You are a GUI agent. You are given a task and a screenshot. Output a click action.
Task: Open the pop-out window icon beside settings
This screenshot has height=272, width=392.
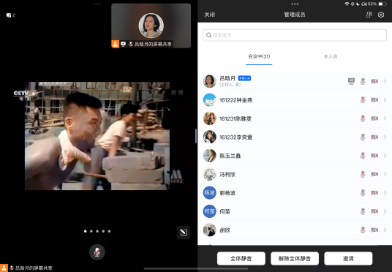click(x=369, y=15)
